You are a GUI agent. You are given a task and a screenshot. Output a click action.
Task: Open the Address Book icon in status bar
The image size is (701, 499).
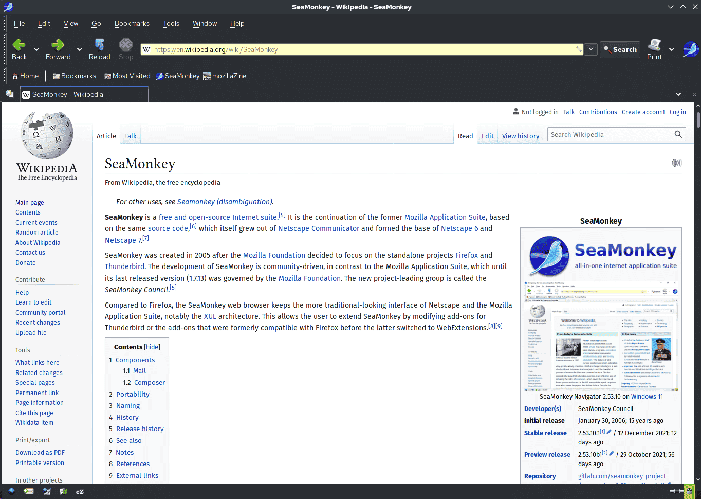63,491
